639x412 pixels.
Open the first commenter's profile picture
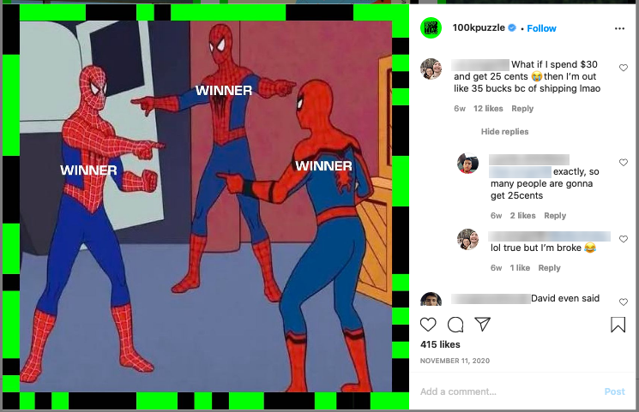[431, 69]
